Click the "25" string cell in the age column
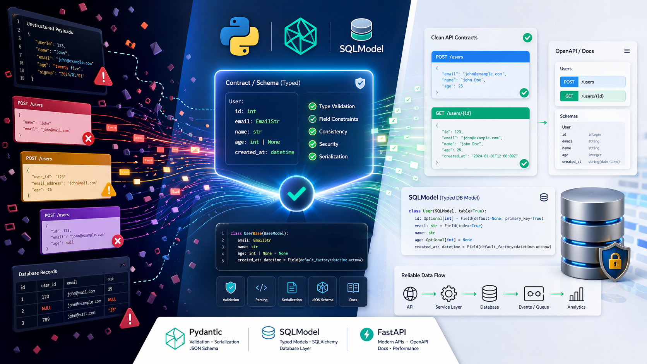This screenshot has height=364, width=647. [x=112, y=310]
